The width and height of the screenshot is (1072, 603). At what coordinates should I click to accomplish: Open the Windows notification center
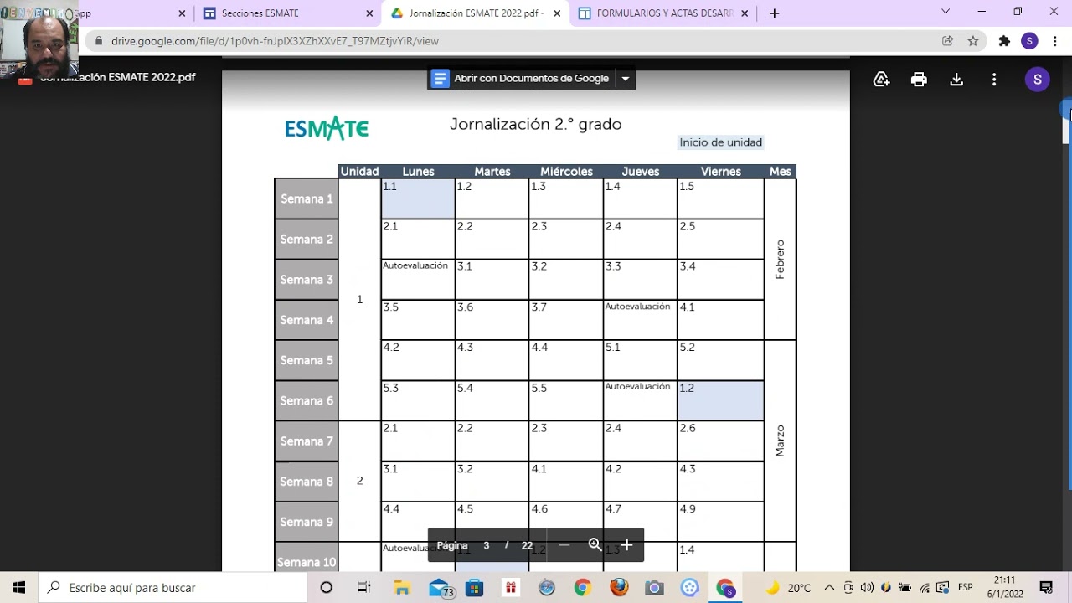pos(1046,588)
